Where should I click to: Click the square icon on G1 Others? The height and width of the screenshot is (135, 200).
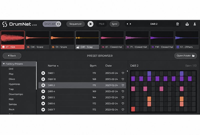178,47
